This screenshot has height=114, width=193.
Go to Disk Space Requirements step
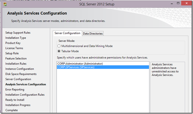coord(21,74)
